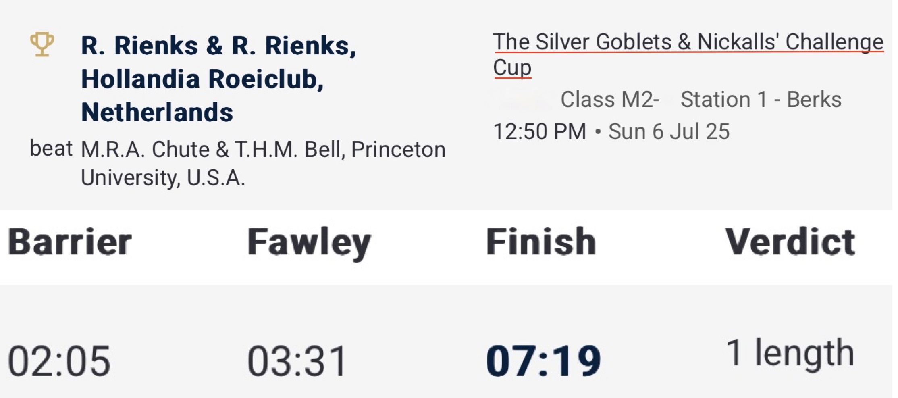The image size is (898, 398).
Task: Click the Sun 6 Jul 25 date
Action: click(669, 131)
